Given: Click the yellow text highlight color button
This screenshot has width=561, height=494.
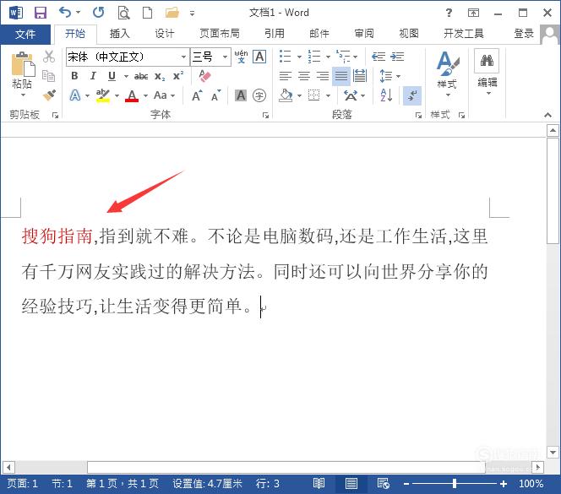Looking at the screenshot, I should pos(103,95).
